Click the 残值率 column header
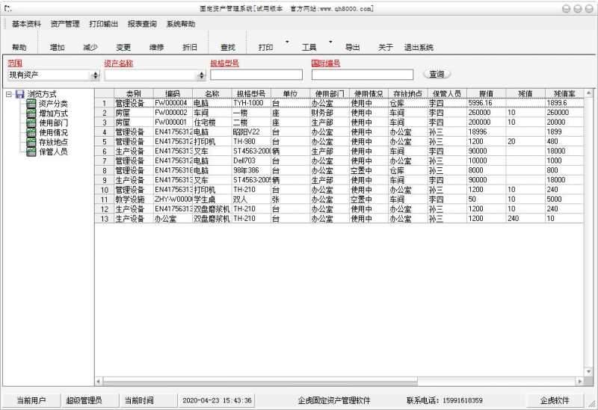 [564, 93]
